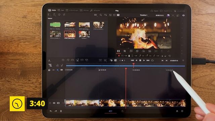Click the blue overview timeline bar
This screenshot has width=215, height=121.
click(125, 66)
